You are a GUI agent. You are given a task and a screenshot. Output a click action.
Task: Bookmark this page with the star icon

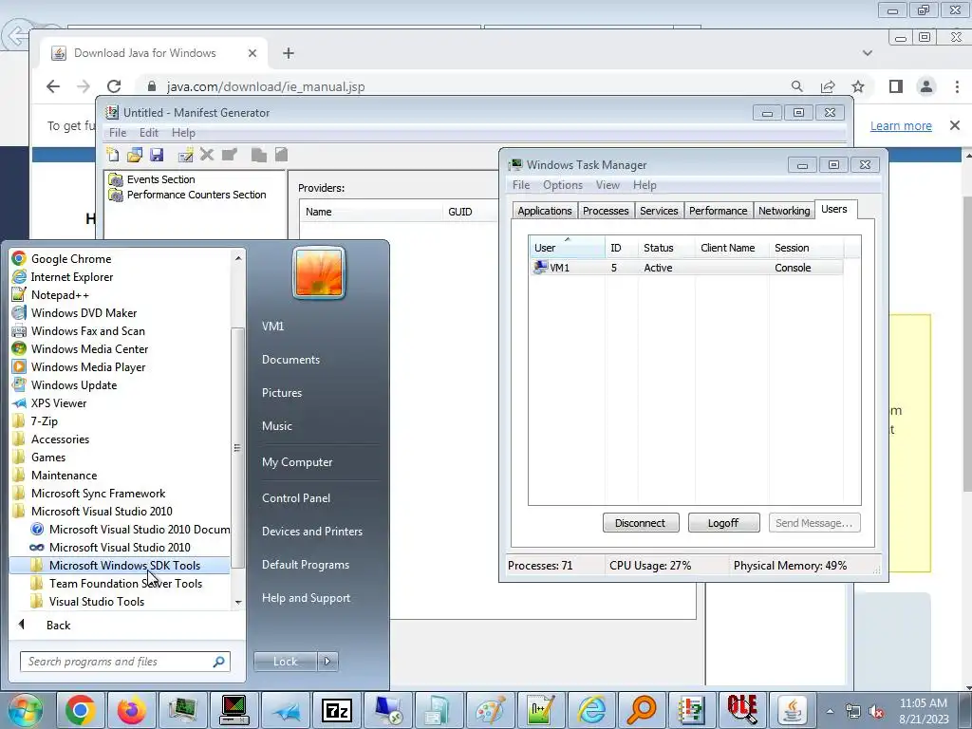pyautogui.click(x=858, y=86)
